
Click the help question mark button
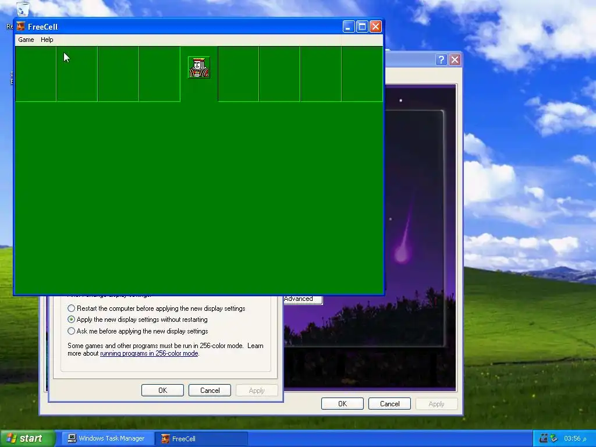441,60
